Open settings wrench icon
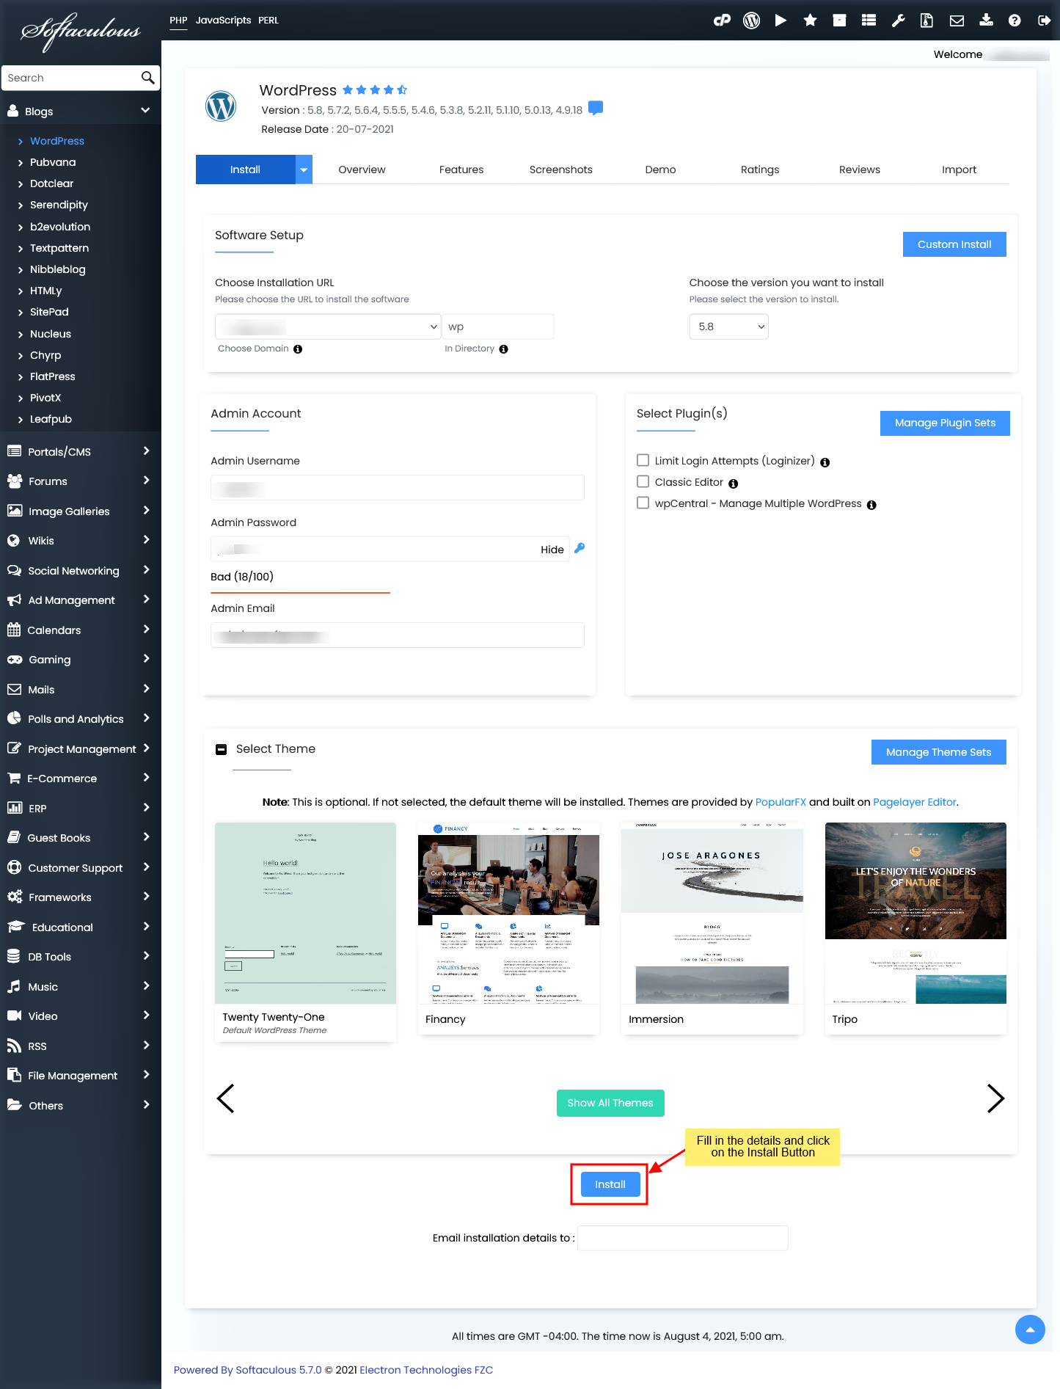 (898, 21)
